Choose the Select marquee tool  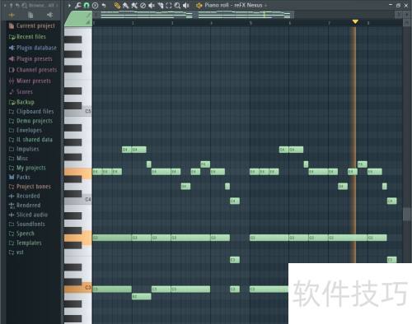(x=169, y=5)
